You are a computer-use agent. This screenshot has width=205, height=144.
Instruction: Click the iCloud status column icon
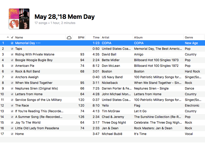point(69,38)
